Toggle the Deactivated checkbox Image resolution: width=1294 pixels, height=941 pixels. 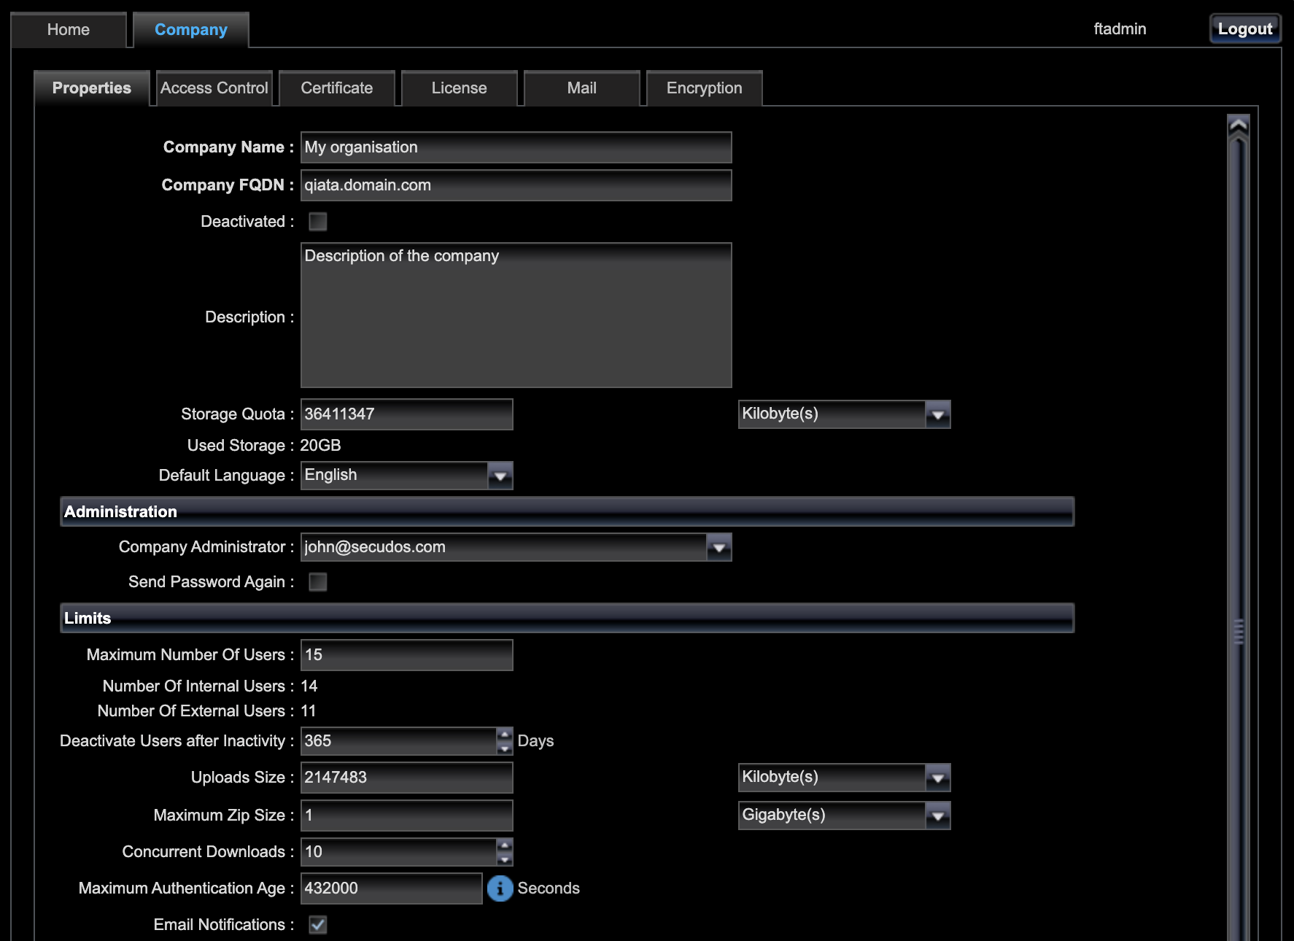pyautogui.click(x=318, y=222)
